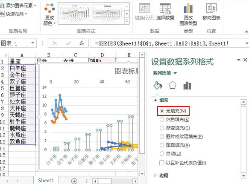Click cell containing 魔蝎座
Image resolution: width=249 pixels, height=184 pixels.
22,128
